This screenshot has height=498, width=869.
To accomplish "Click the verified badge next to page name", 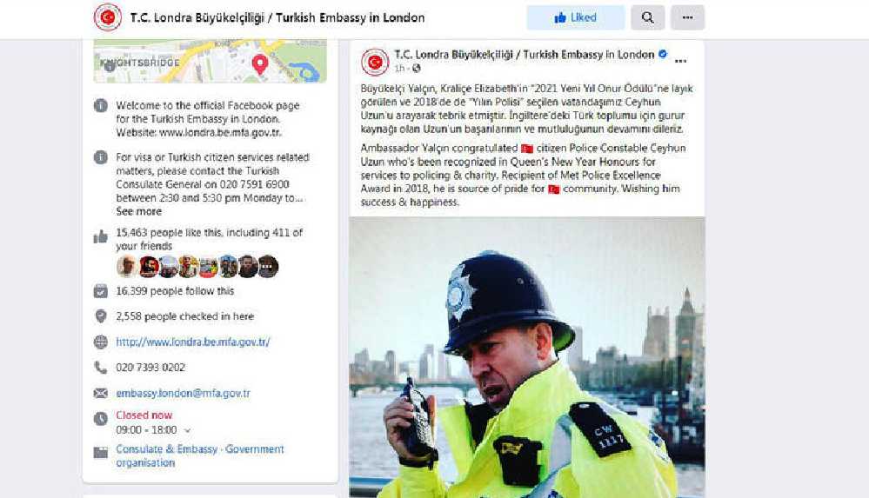I will pyautogui.click(x=662, y=54).
